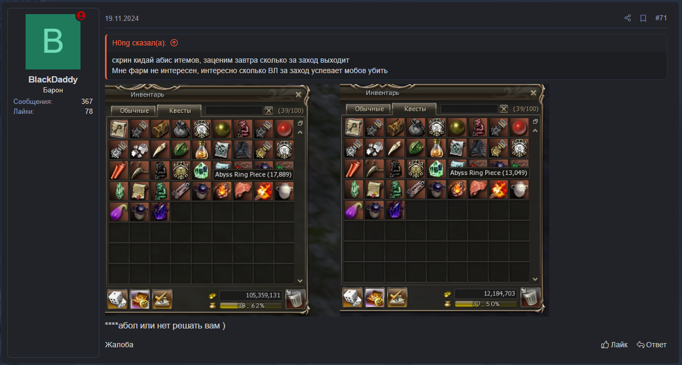The width and height of the screenshot is (682, 365).
Task: Click the Лайк button with thumbs-up
Action: 615,345
